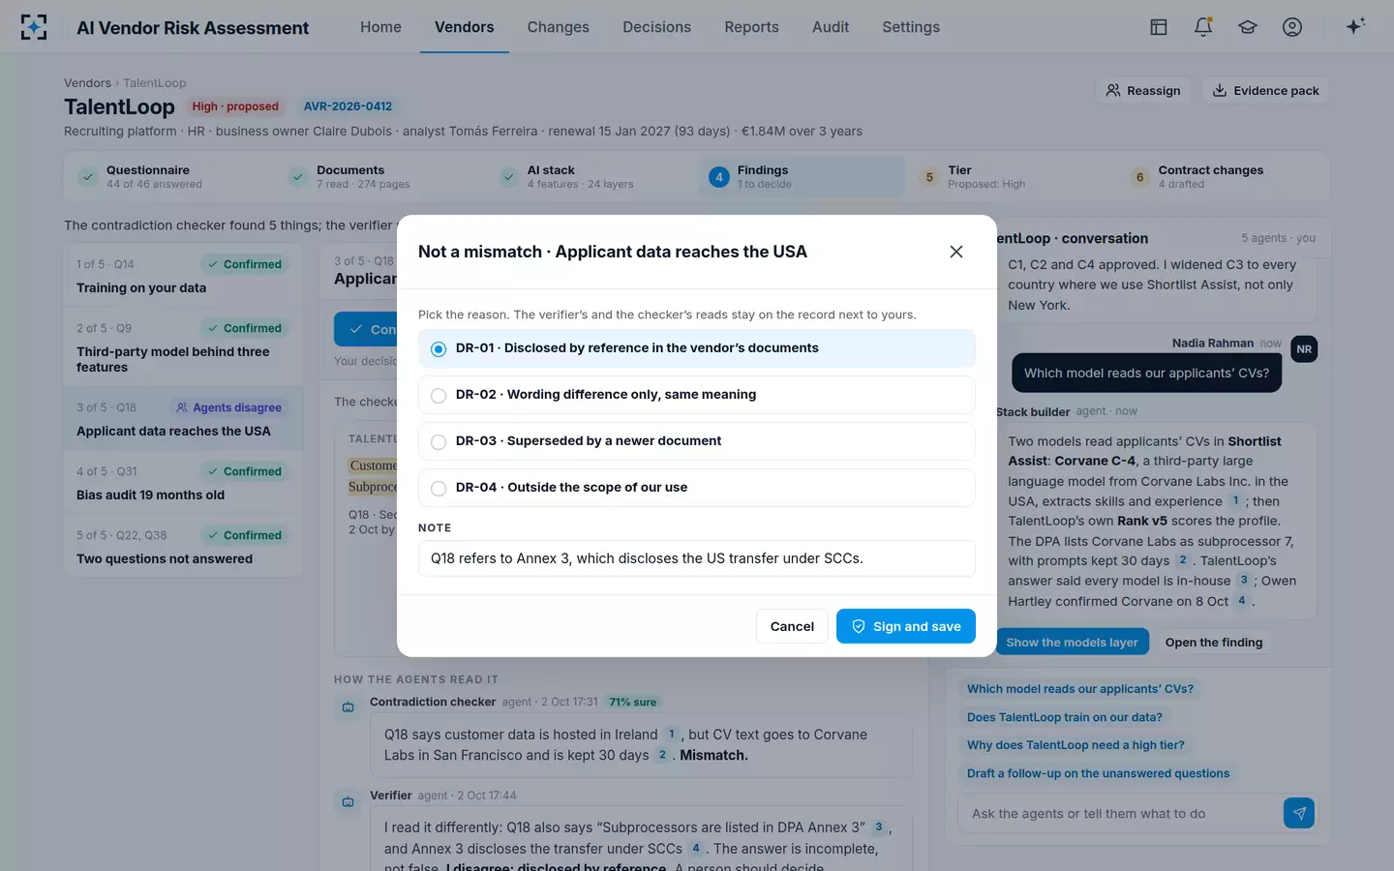Select DR-02 Wording difference only reason
Screen dimensions: 1394x871
coord(696,395)
